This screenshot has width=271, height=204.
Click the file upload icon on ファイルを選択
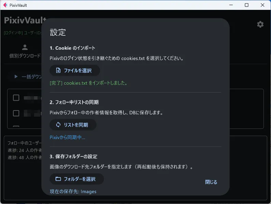point(58,70)
